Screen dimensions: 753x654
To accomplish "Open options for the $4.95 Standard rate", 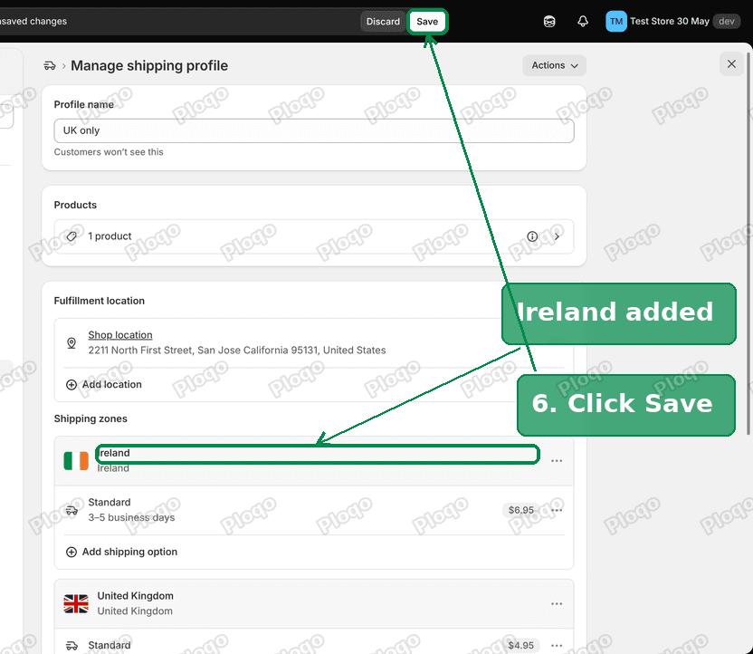I will coord(557,645).
